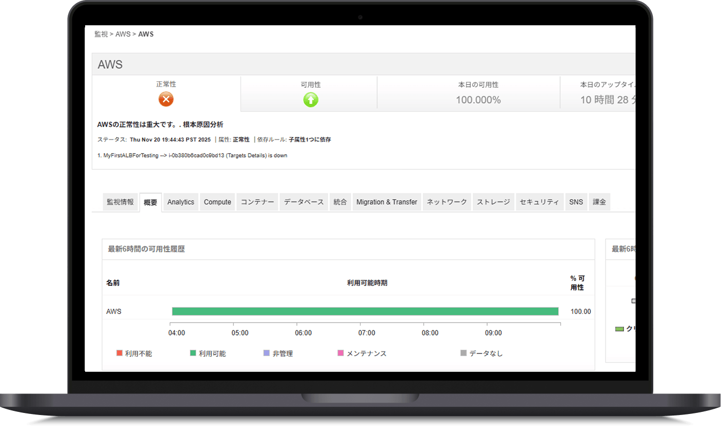This screenshot has width=721, height=435.
Task: Select the セキュリティ tab
Action: pyautogui.click(x=539, y=202)
